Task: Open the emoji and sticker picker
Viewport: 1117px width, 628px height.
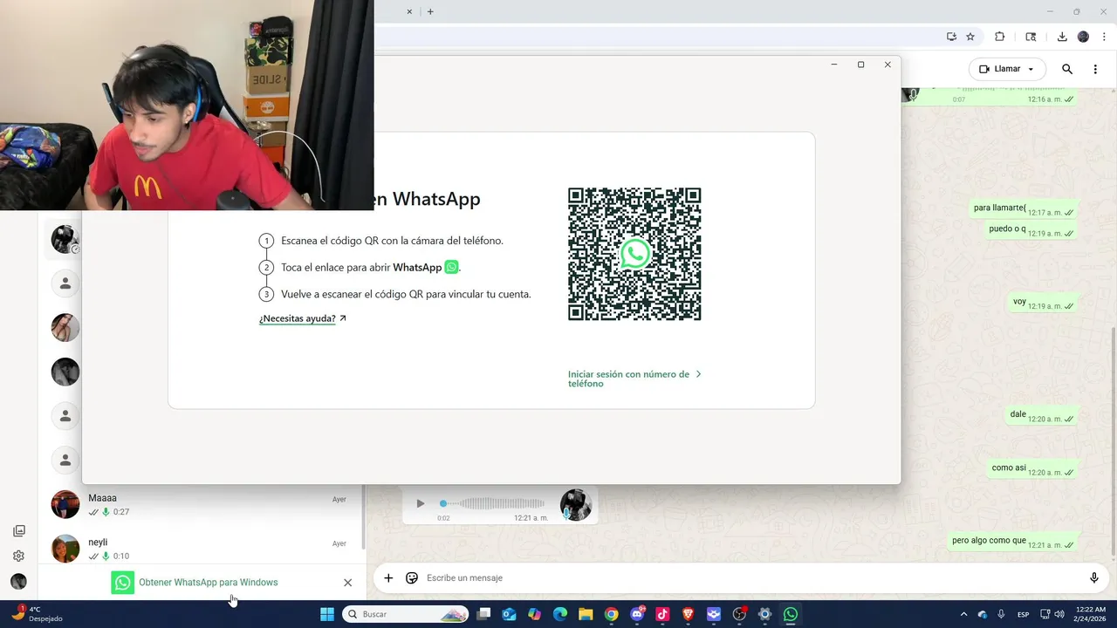Action: pyautogui.click(x=412, y=577)
